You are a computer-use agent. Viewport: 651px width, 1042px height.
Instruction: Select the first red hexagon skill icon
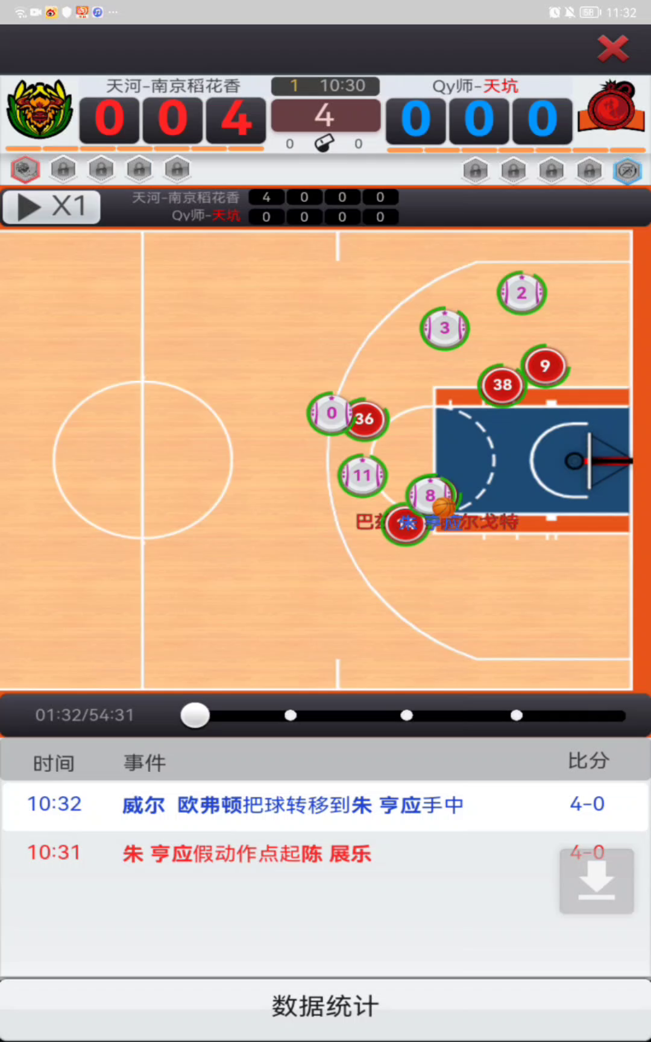click(25, 169)
